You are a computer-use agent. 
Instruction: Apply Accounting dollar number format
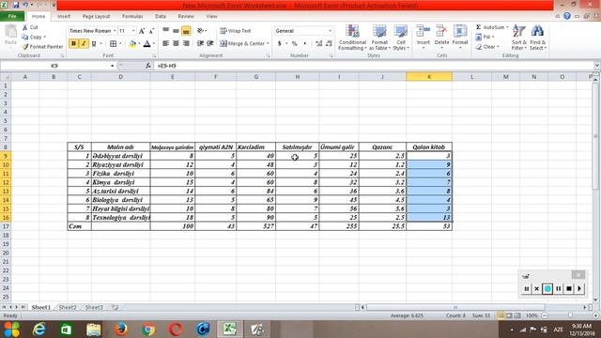[x=280, y=44]
